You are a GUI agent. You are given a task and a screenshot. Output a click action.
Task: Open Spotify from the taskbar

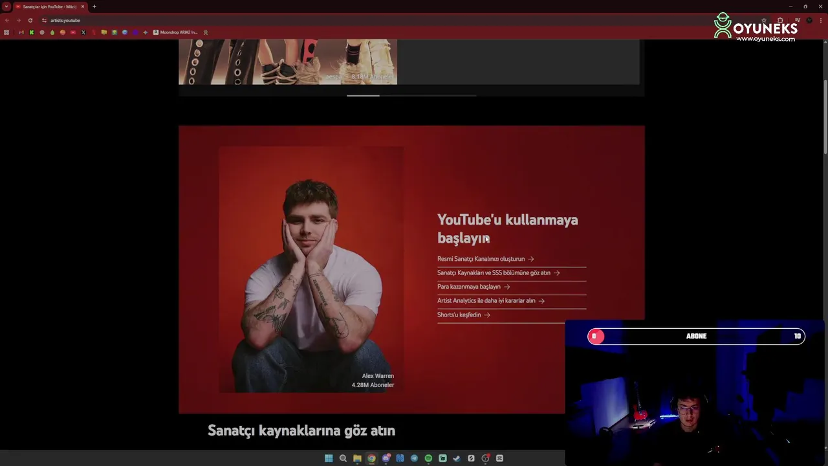click(x=428, y=458)
